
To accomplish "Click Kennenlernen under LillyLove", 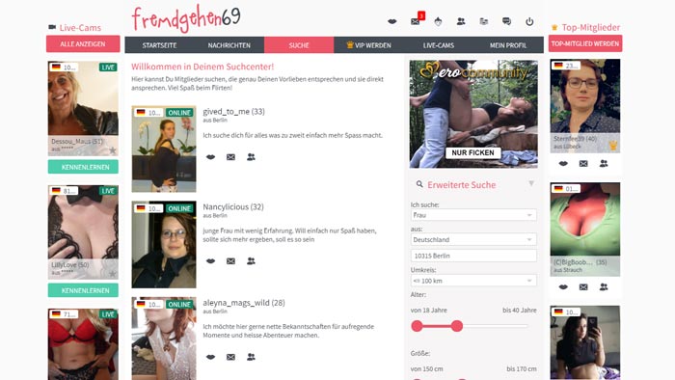I will click(83, 290).
